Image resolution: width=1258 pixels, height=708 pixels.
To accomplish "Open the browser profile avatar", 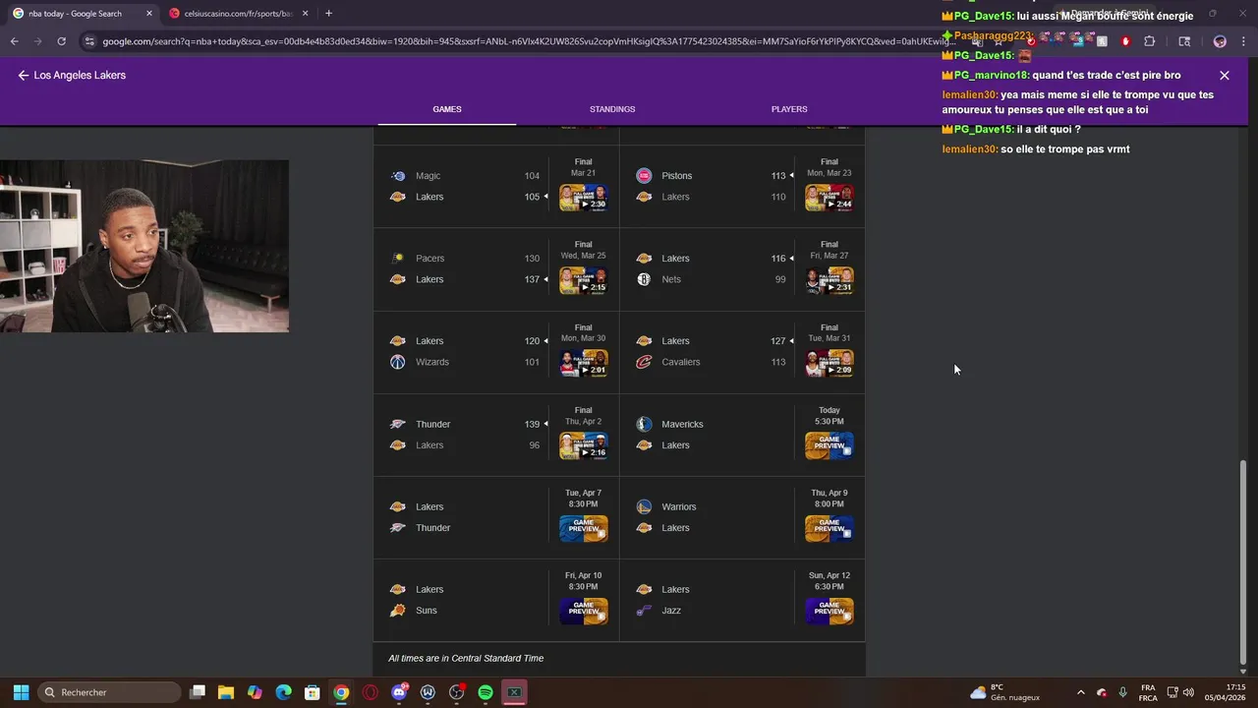I will 1220,41.
